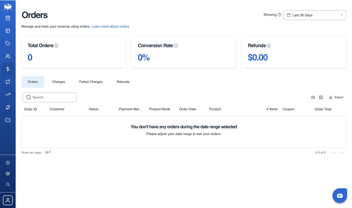The height and width of the screenshot is (208, 352).
Task: Click the Payment Met… column header
Action: tap(131, 109)
